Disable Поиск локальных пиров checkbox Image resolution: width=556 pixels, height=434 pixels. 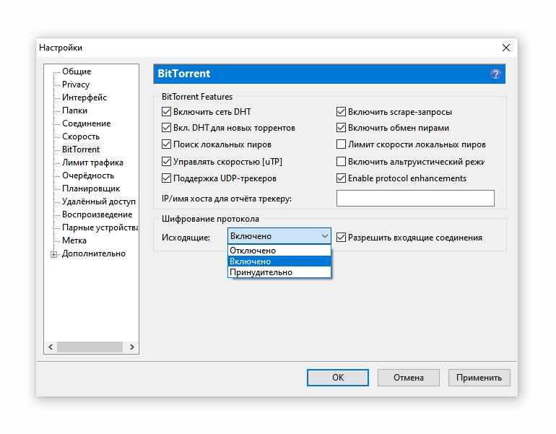point(166,144)
